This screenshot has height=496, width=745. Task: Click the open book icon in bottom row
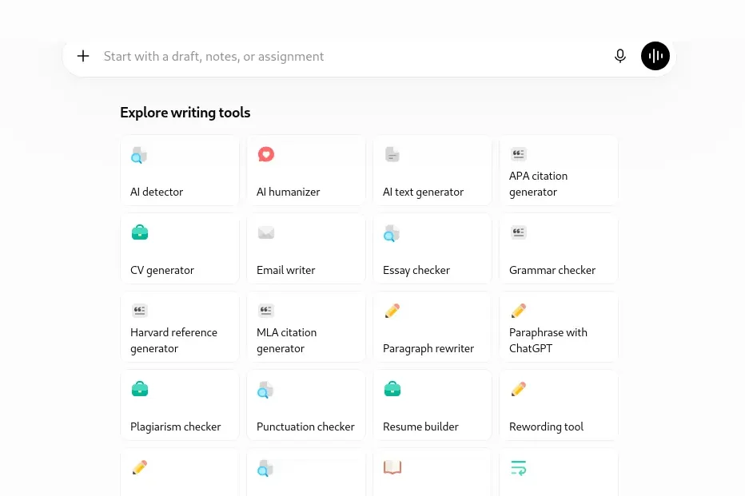point(392,467)
